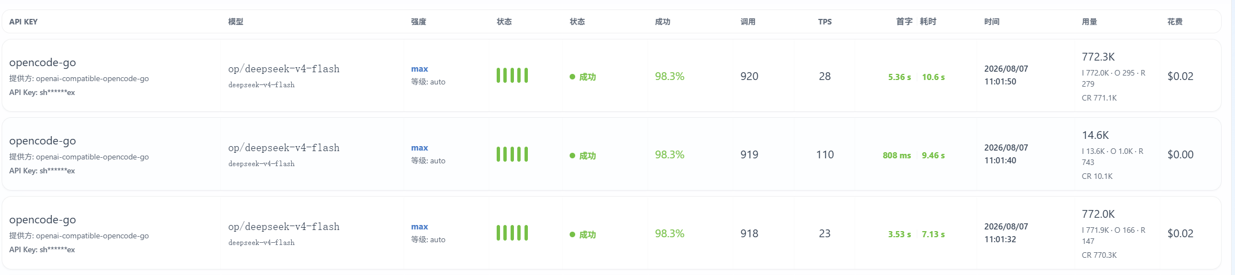The width and height of the screenshot is (1235, 275).
Task: Click the 用量 column header
Action: (1089, 22)
